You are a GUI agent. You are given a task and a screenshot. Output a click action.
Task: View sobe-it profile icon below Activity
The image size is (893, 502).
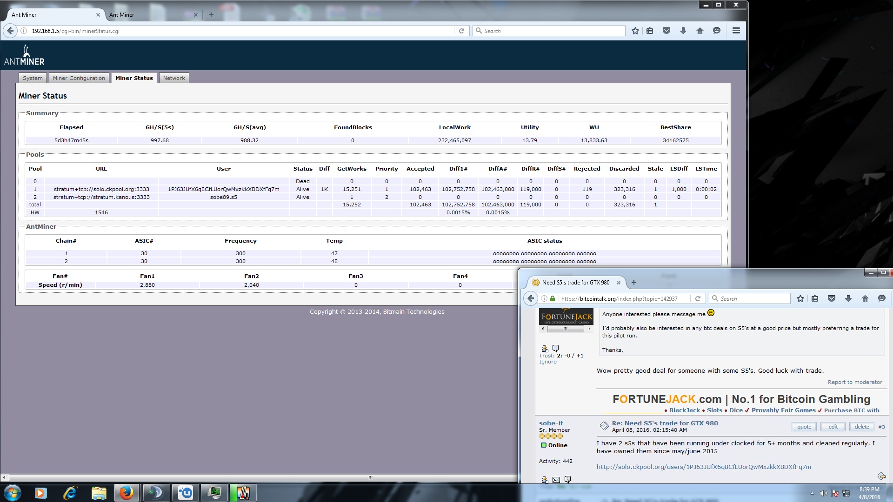545,480
